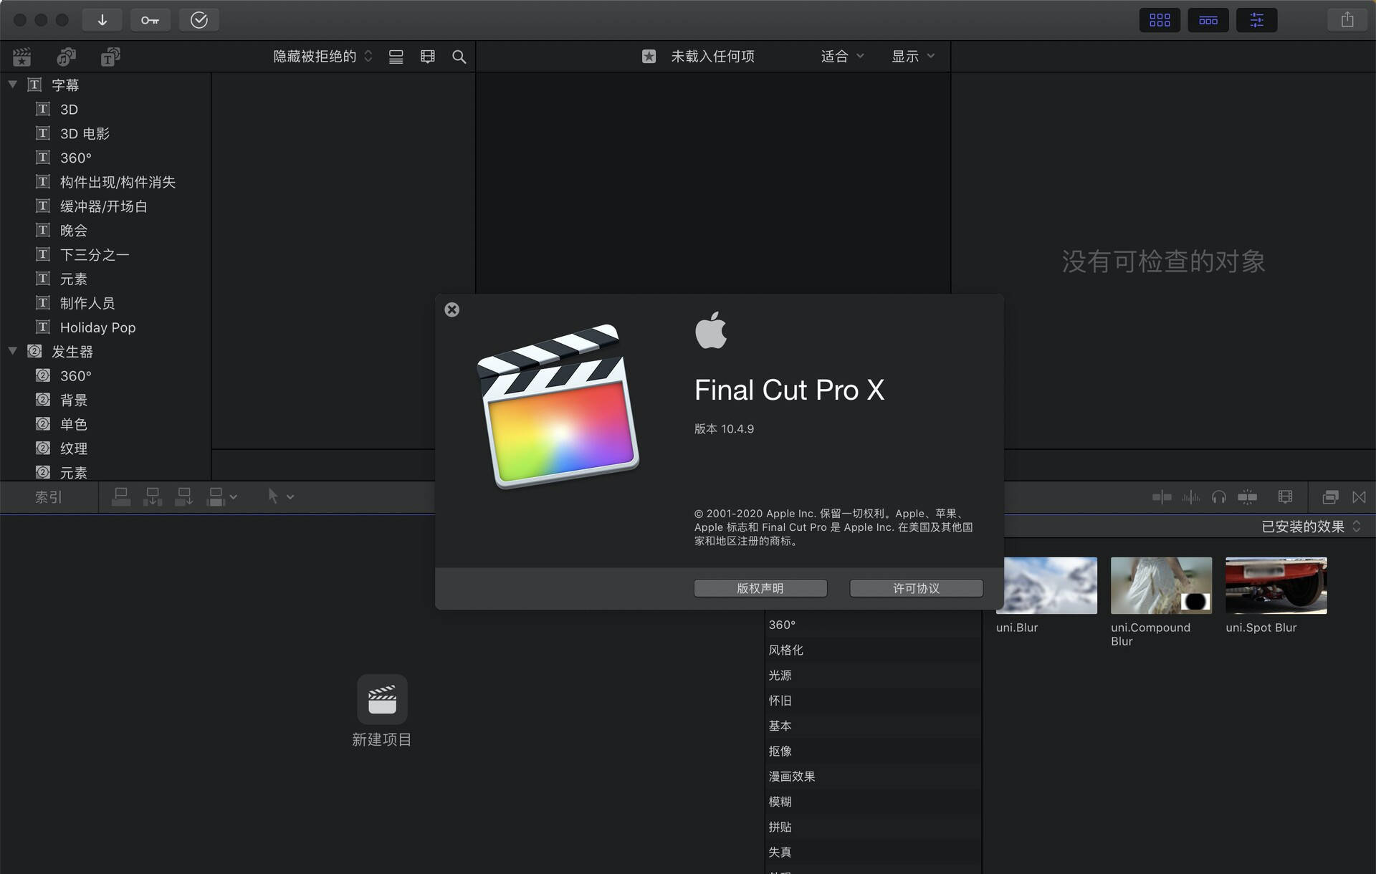Show the photos and audio sidebar

pyautogui.click(x=67, y=57)
